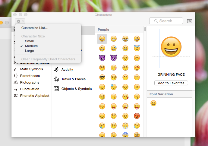208x146 pixels.
Task: Select the grinning face with sweat emoji
Action: [x=114, y=49]
